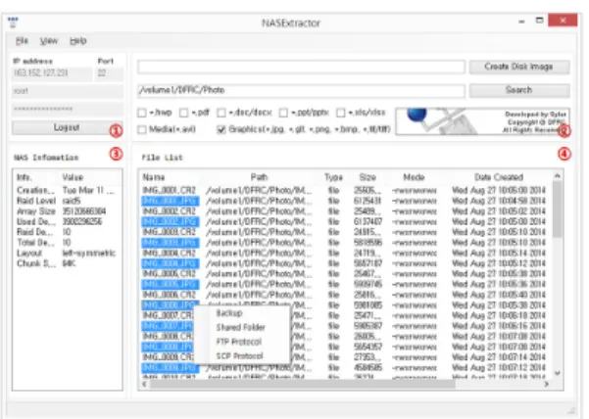589x419 pixels.
Task: Open the View menu
Action: click(x=49, y=40)
